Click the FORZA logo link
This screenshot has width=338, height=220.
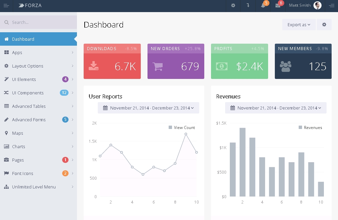(30, 5)
